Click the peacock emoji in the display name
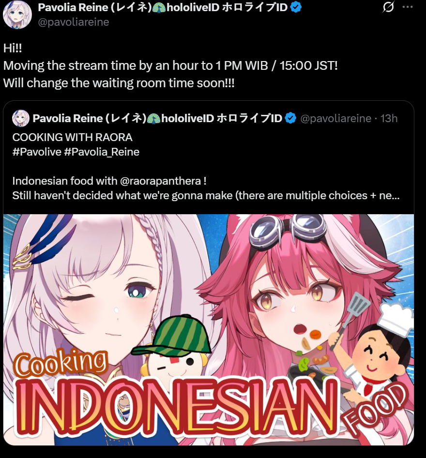The image size is (426, 458). [x=159, y=8]
